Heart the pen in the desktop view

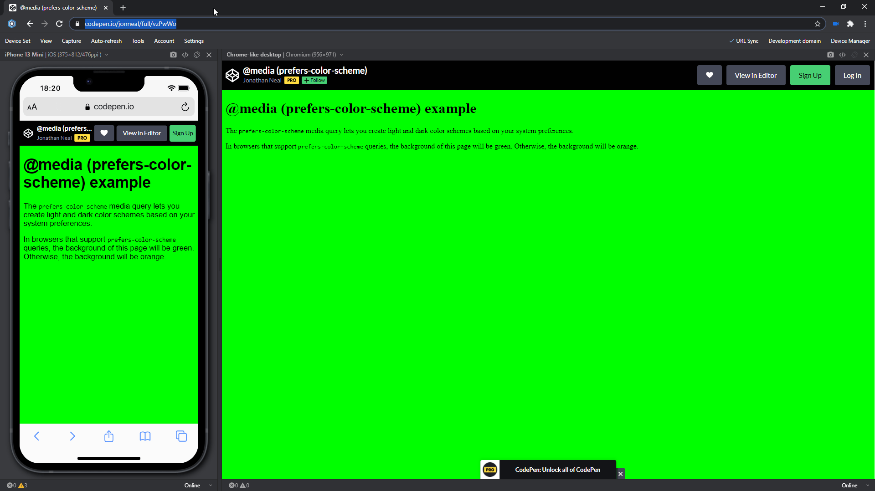point(709,75)
